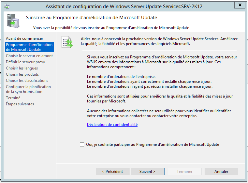Select Définir le serveur proxy step
Image resolution: width=248 pixels, height=183 pixels.
pos(25,62)
